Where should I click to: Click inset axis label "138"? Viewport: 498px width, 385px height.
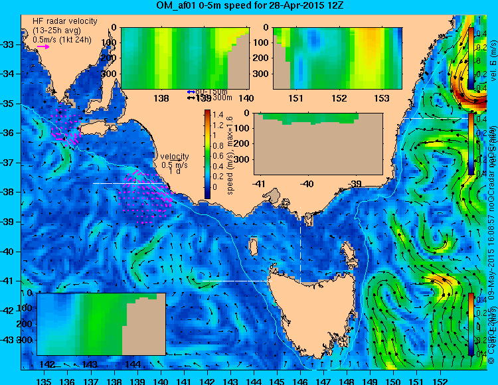pyautogui.click(x=161, y=98)
